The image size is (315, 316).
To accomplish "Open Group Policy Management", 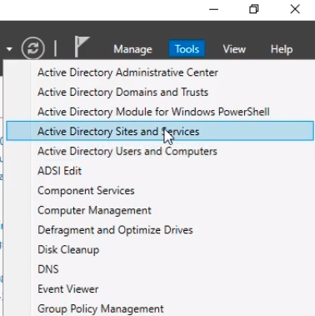I will (160, 308).
